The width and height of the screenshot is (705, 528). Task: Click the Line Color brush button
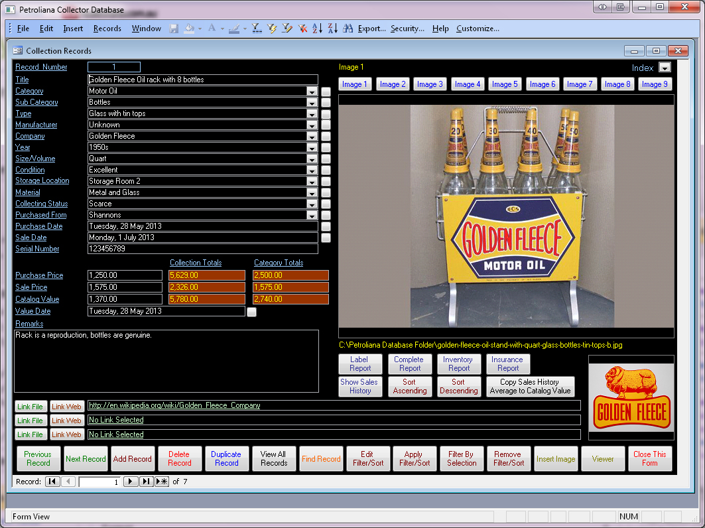click(x=234, y=29)
